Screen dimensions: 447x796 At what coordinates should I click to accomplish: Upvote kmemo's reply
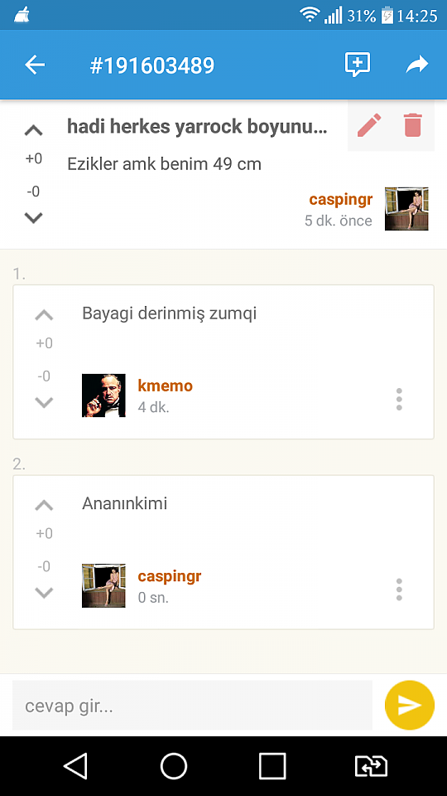(44, 315)
